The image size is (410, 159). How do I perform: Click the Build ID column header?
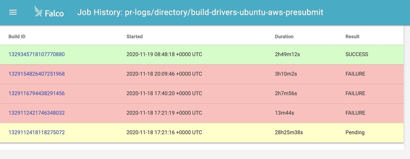coord(17,37)
